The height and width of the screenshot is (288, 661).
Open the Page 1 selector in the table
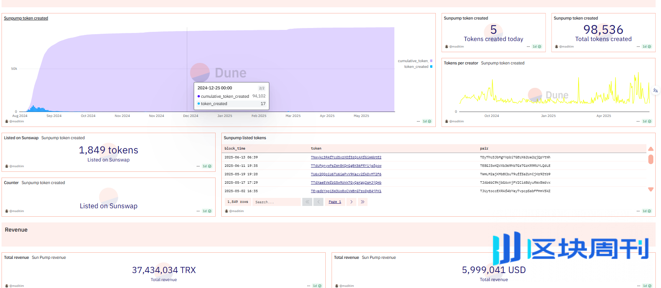click(x=335, y=202)
